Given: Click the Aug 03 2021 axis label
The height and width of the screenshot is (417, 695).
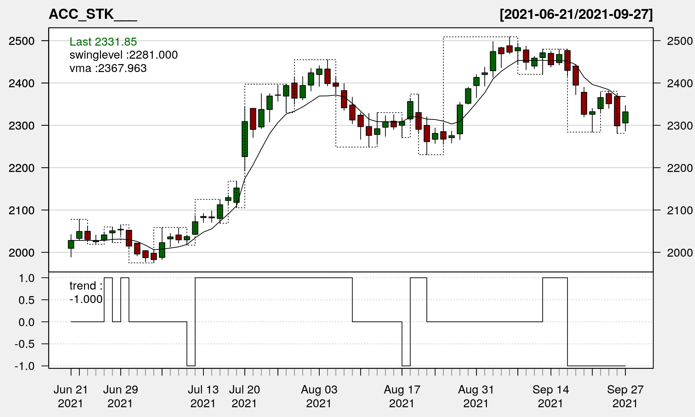Looking at the screenshot, I should pos(319,396).
